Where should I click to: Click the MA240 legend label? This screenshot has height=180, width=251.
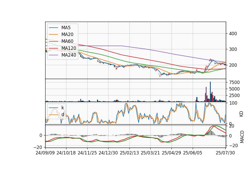[69, 55]
